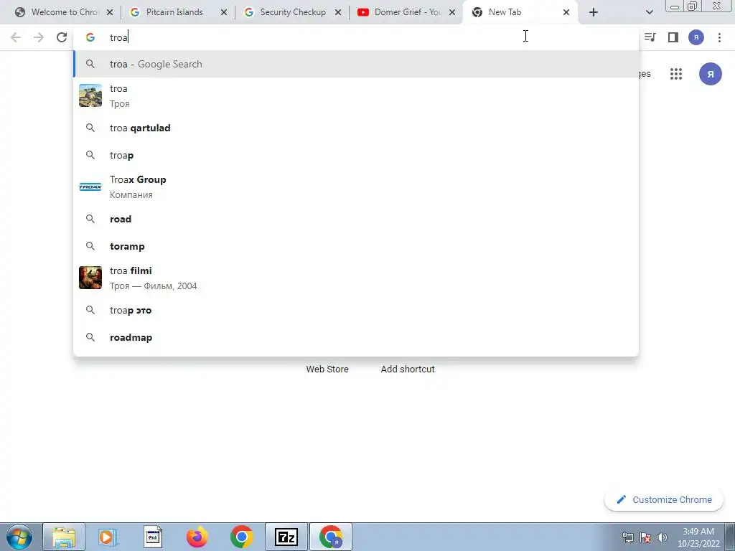
Task: Pick the troap suggestion
Action: [356, 155]
